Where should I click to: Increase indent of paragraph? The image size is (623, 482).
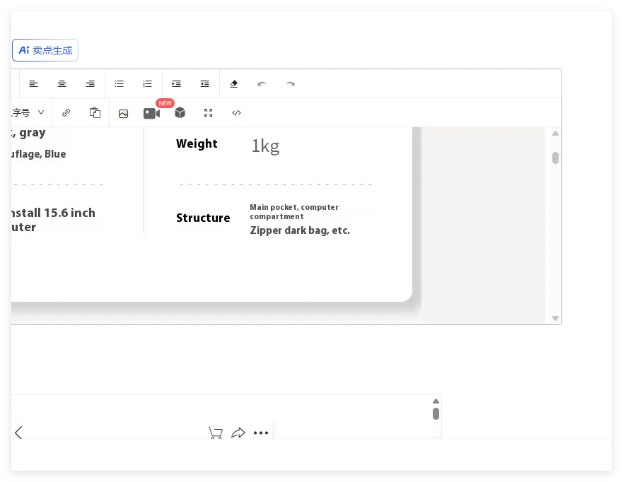(176, 84)
